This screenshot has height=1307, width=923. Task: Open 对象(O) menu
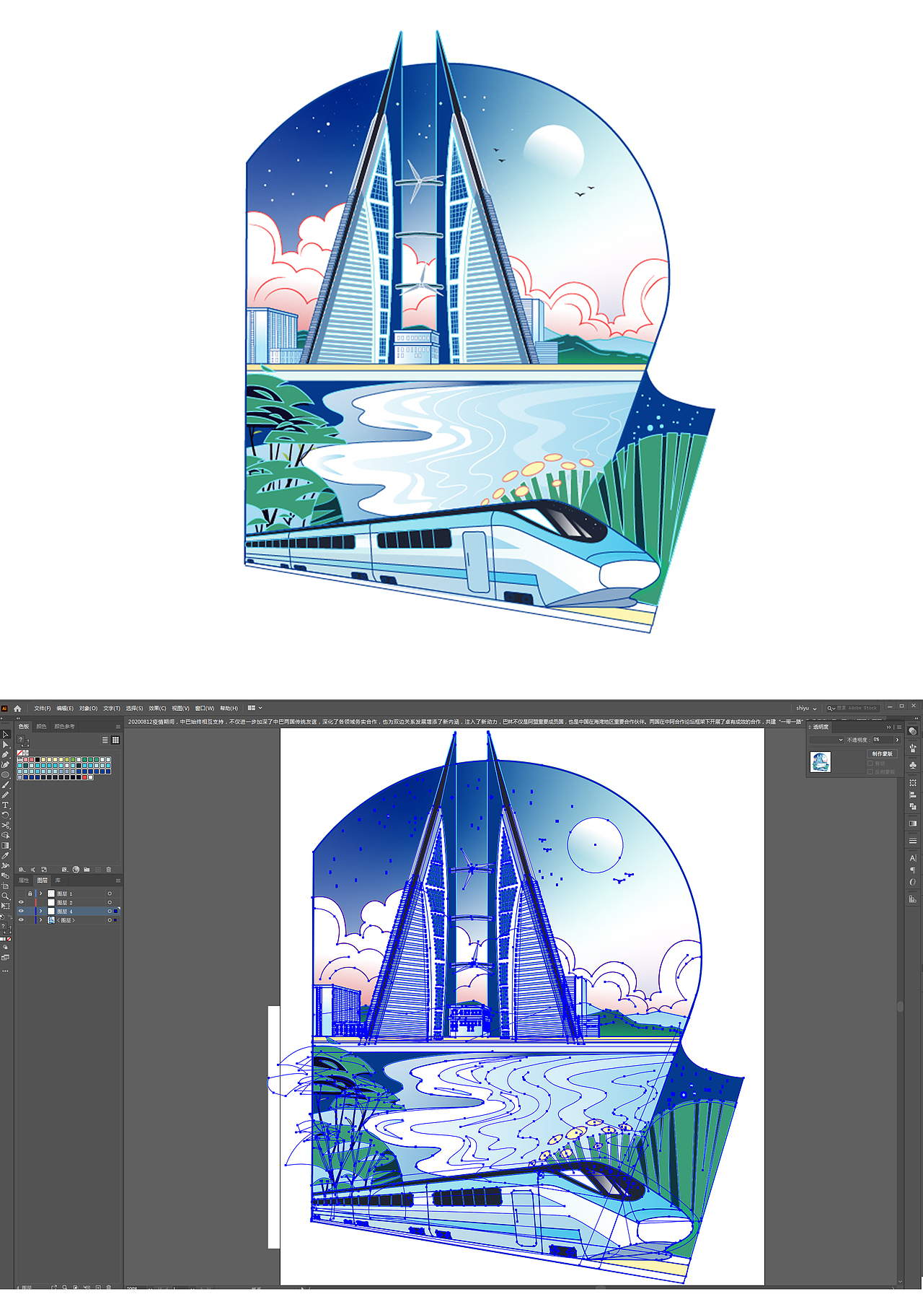(x=88, y=708)
